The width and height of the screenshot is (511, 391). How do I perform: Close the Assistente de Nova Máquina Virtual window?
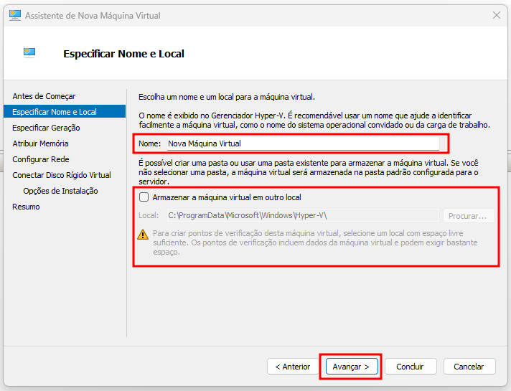pos(497,15)
